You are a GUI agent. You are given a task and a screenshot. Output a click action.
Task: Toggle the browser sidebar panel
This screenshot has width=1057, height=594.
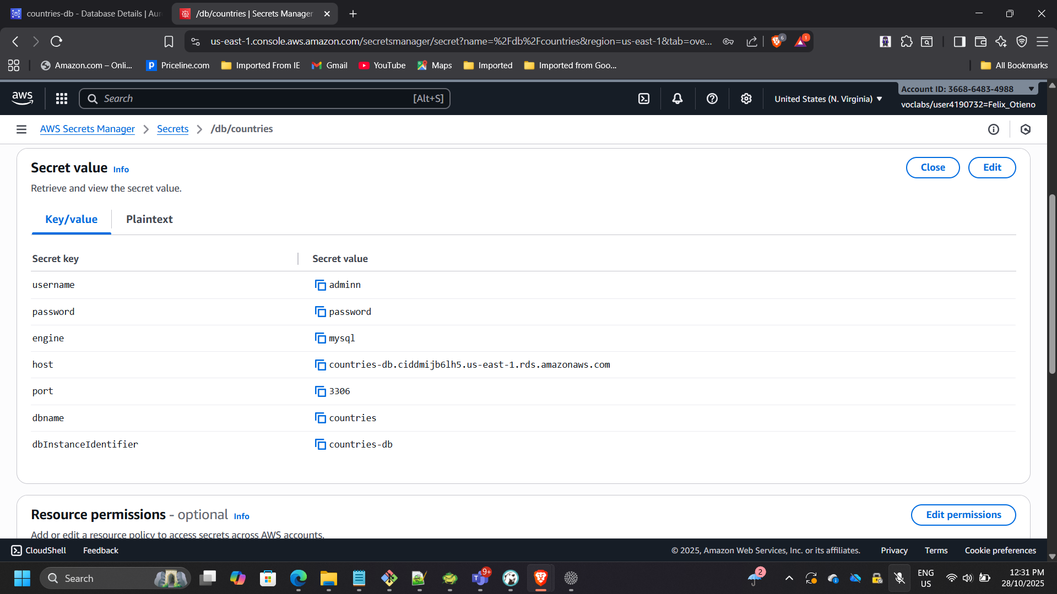coord(959,42)
